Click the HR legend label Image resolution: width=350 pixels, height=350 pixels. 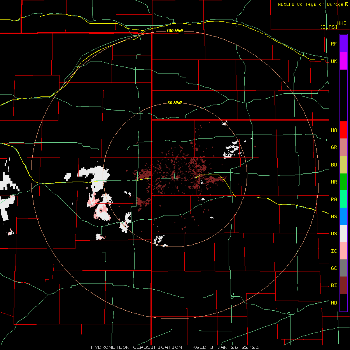tap(334, 182)
